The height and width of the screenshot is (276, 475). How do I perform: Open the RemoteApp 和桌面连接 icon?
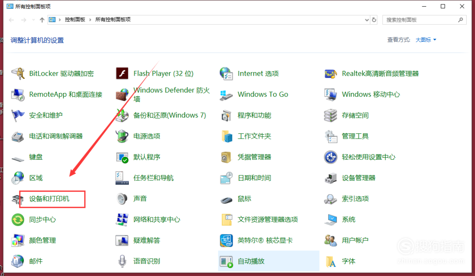click(x=18, y=95)
